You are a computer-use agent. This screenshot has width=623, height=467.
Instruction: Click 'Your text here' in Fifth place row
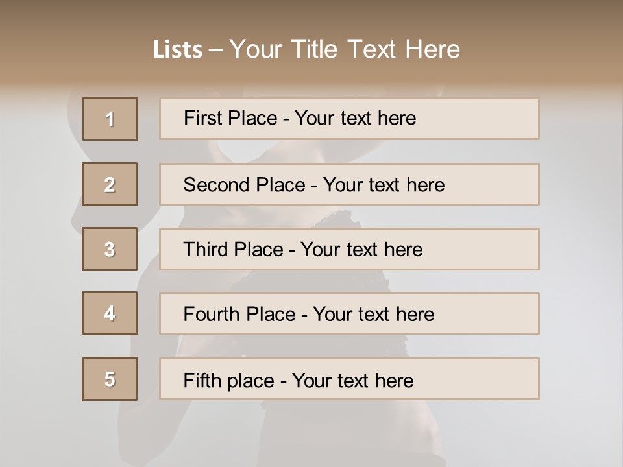(352, 380)
